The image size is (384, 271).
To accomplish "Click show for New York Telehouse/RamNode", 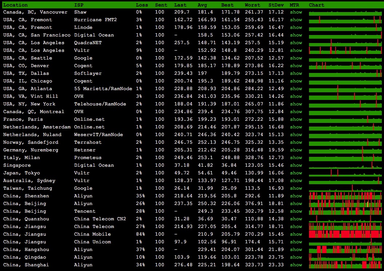I will tap(296, 104).
